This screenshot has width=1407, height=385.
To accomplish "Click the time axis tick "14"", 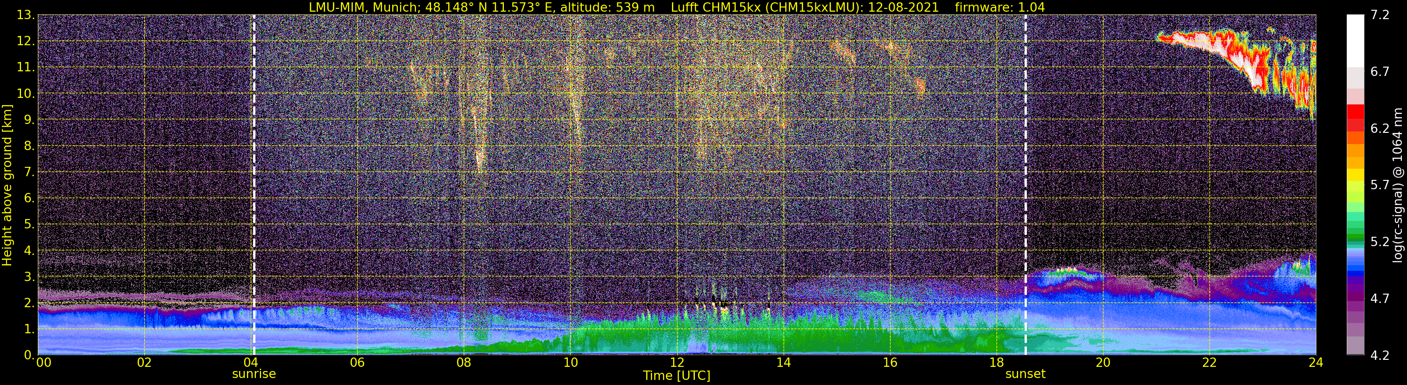I will point(783,363).
